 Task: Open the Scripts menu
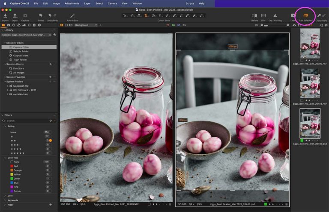coord(190,3)
